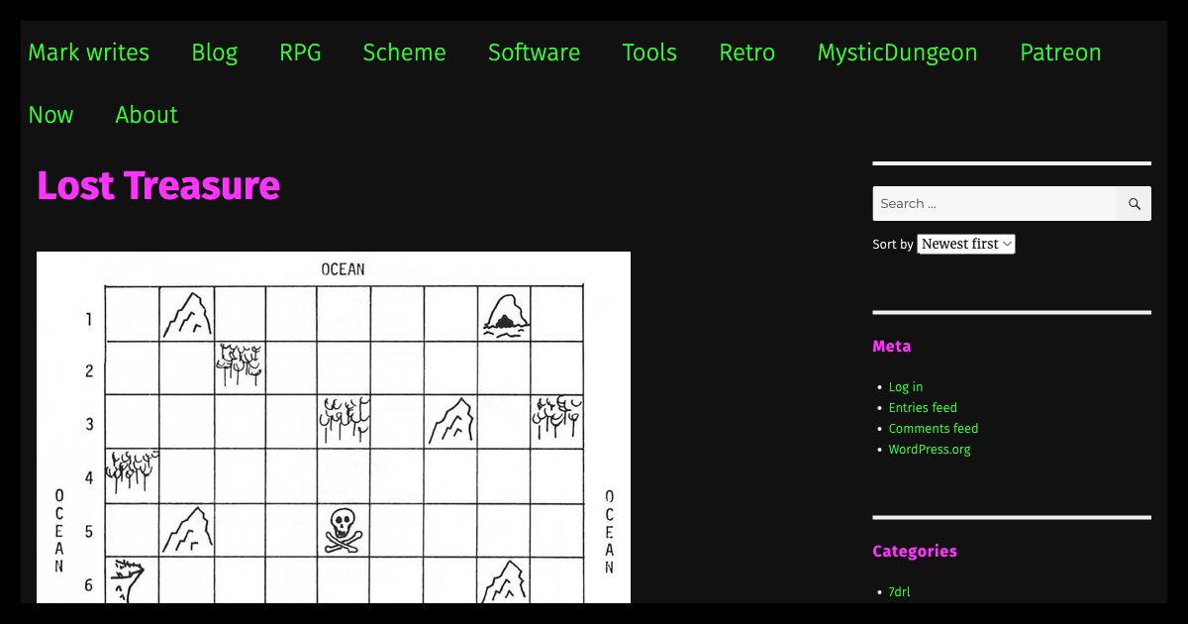Click the skull and crossbones on the map

(344, 530)
